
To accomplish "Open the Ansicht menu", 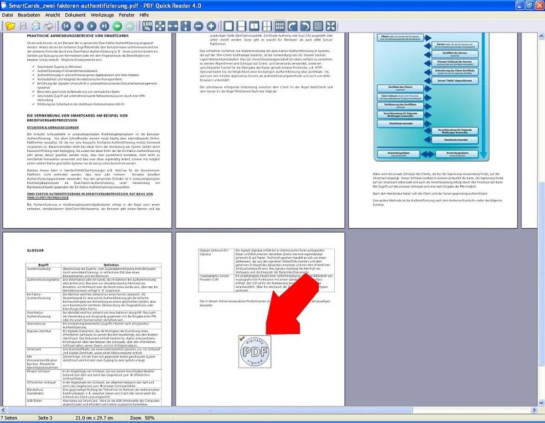I will click(x=52, y=15).
